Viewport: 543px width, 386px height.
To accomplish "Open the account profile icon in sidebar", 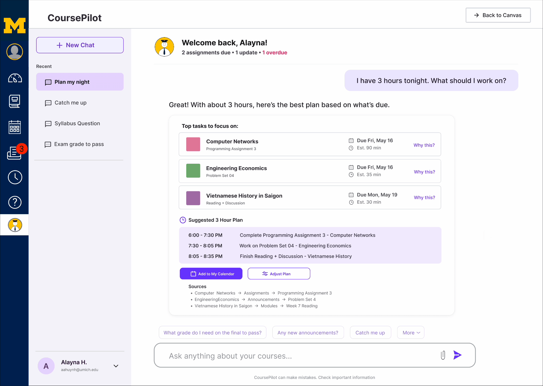I will point(15,52).
